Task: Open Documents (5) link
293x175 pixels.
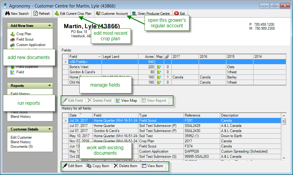Action: [22, 147]
